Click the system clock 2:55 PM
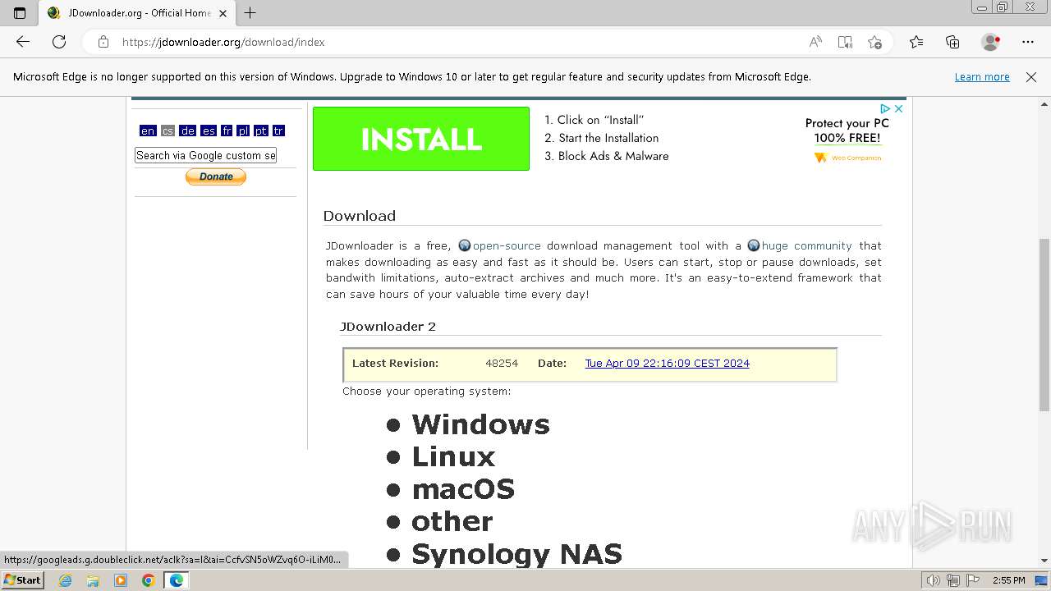The image size is (1051, 591). click(x=1008, y=580)
